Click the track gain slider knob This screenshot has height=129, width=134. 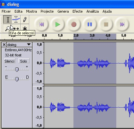click(x=17, y=69)
